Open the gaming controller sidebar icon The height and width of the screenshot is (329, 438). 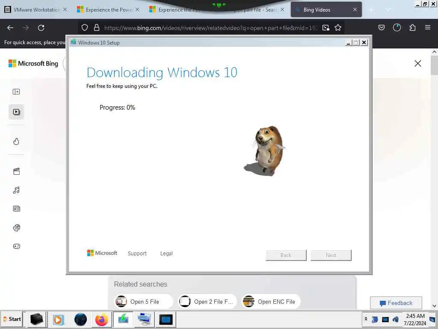click(x=17, y=246)
